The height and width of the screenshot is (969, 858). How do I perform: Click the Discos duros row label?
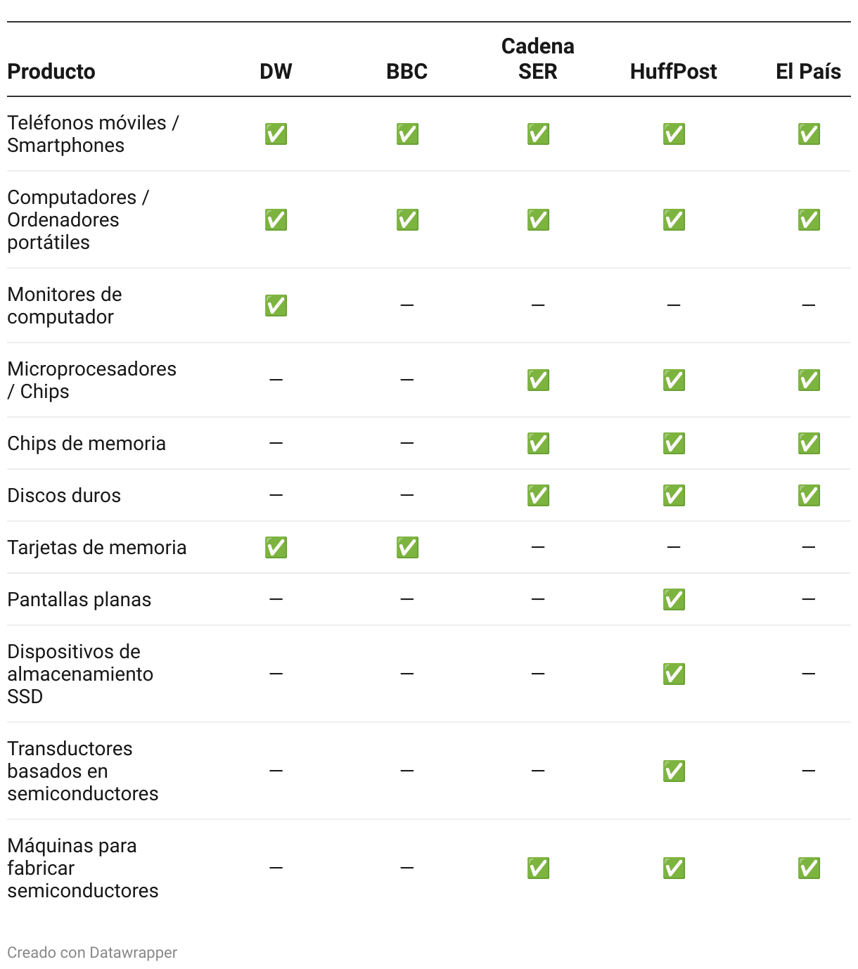[64, 495]
